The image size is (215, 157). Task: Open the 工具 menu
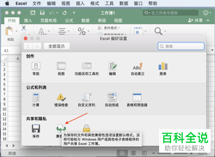pyautogui.click(x=109, y=3)
